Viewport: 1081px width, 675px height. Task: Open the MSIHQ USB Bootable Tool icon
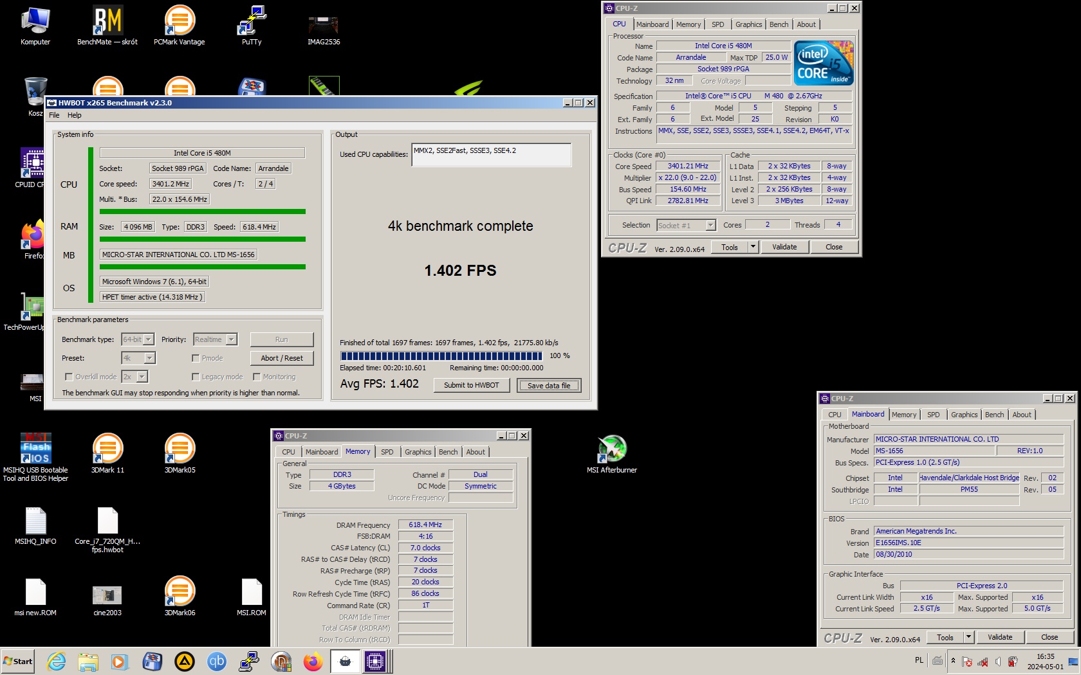tap(35, 457)
